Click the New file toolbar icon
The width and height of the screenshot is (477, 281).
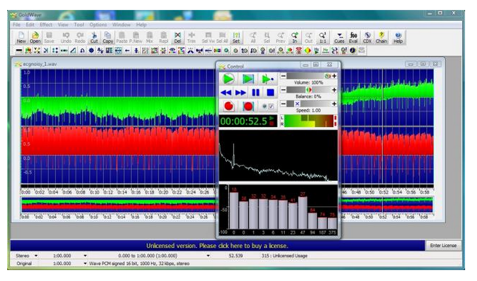[x=21, y=38]
